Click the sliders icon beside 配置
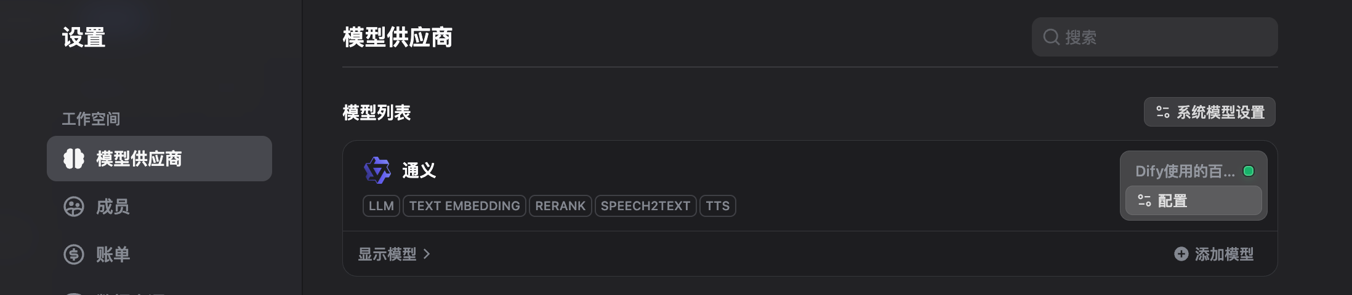Image resolution: width=1352 pixels, height=295 pixels. click(1144, 201)
